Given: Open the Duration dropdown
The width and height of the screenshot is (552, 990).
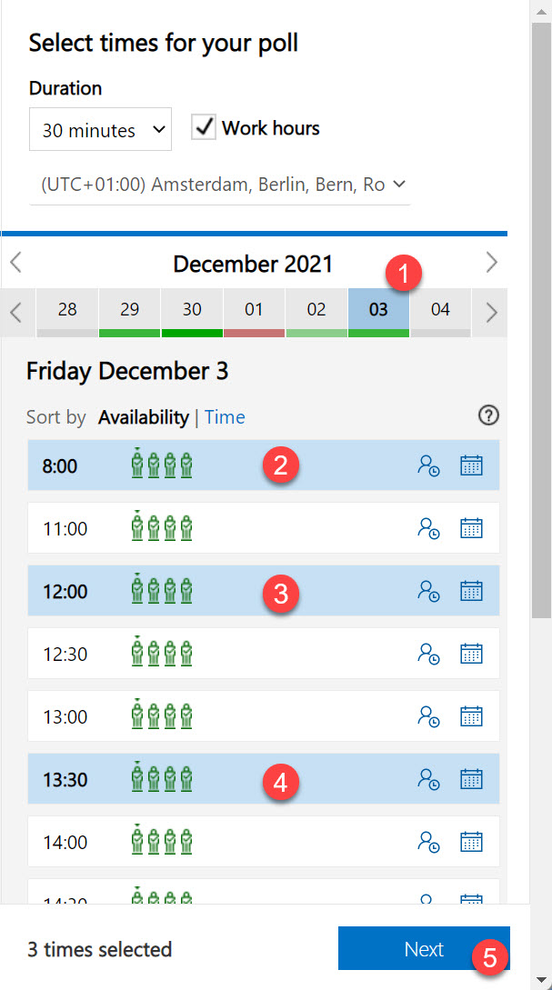Looking at the screenshot, I should [100, 129].
